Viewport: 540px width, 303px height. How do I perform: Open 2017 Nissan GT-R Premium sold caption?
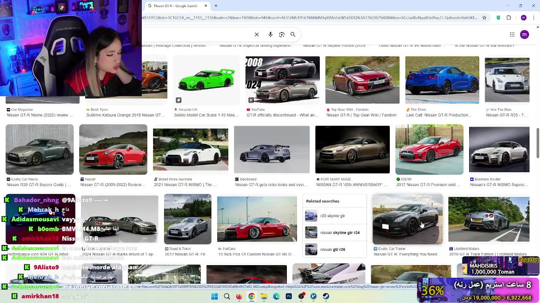coord(428,185)
